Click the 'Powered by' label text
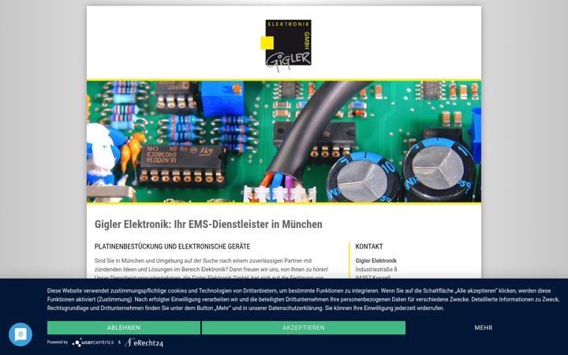The height and width of the screenshot is (355, 568). point(58,342)
